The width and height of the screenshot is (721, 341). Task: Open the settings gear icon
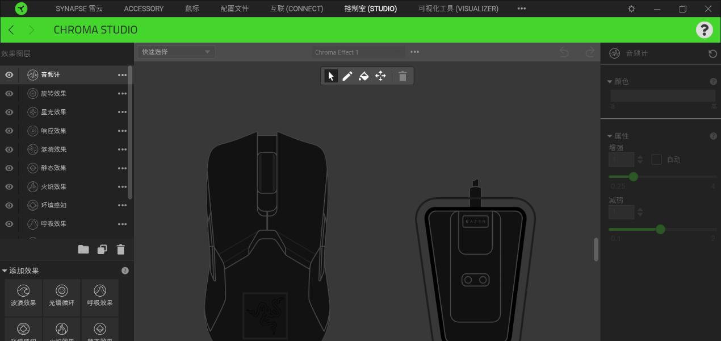click(631, 9)
